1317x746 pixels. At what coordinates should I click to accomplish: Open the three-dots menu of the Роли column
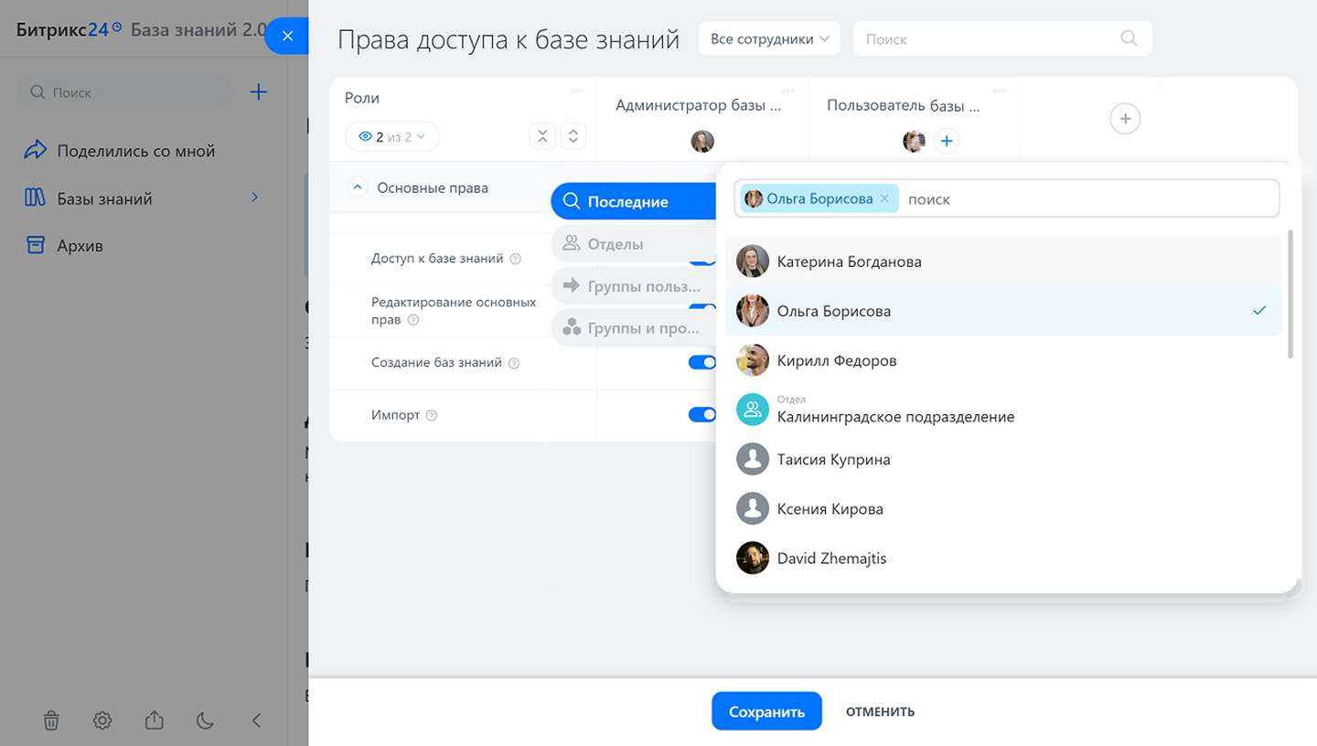click(577, 91)
